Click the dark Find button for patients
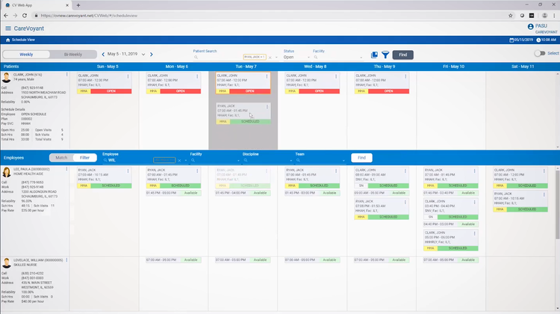 (x=403, y=55)
